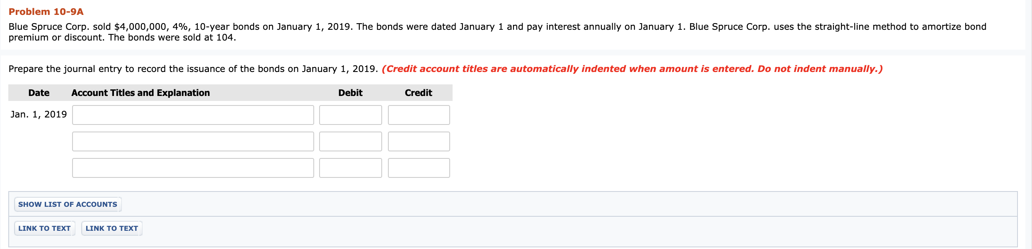The image size is (1032, 249).
Task: Click the third Account Titles input field
Action: [194, 168]
